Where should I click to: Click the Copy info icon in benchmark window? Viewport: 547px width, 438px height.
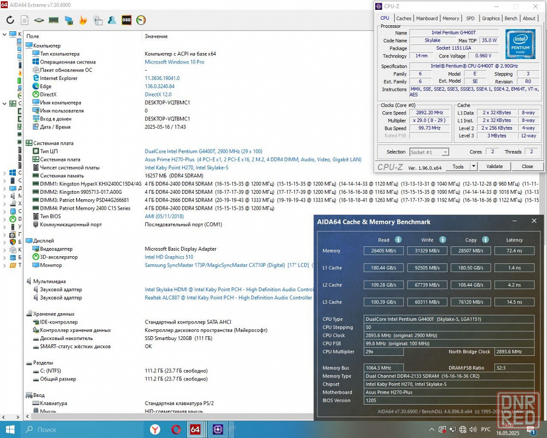[485, 240]
